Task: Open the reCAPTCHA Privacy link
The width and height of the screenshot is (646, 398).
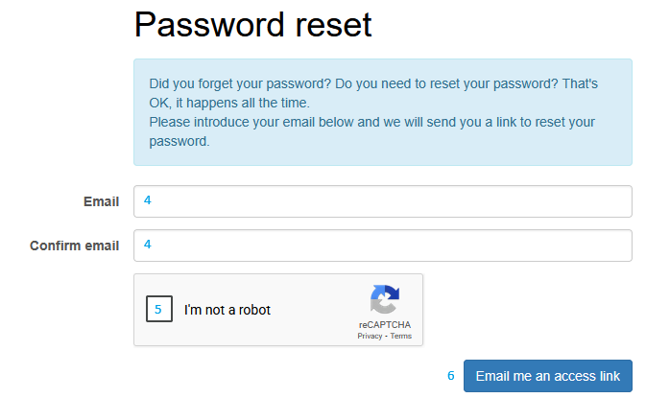Action: pos(370,337)
